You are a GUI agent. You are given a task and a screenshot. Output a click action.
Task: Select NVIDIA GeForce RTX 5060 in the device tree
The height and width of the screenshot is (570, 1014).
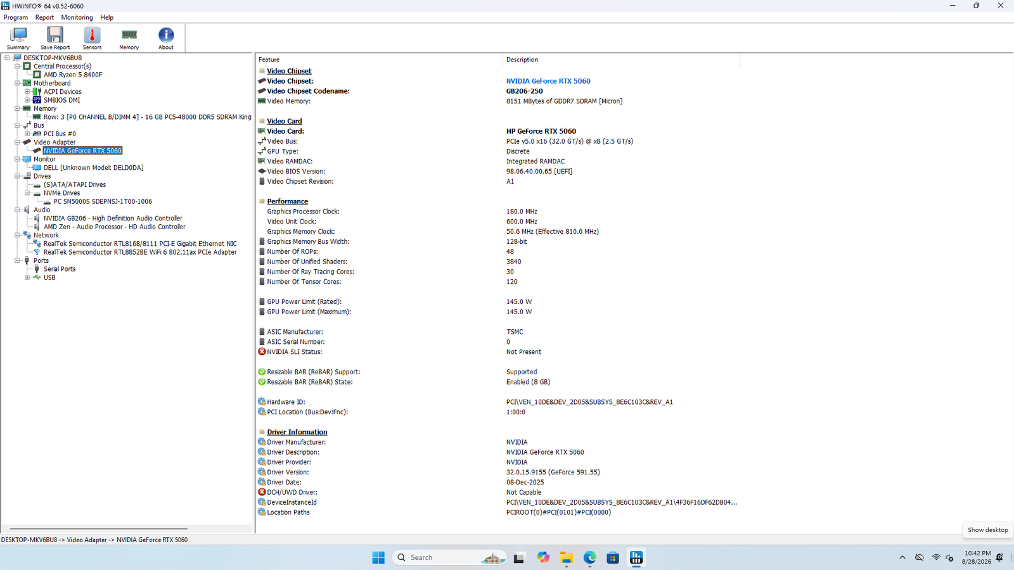(82, 151)
